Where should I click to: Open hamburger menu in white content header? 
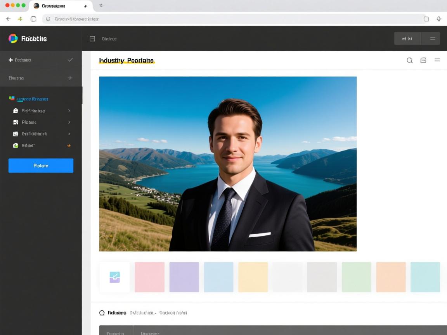click(x=437, y=60)
